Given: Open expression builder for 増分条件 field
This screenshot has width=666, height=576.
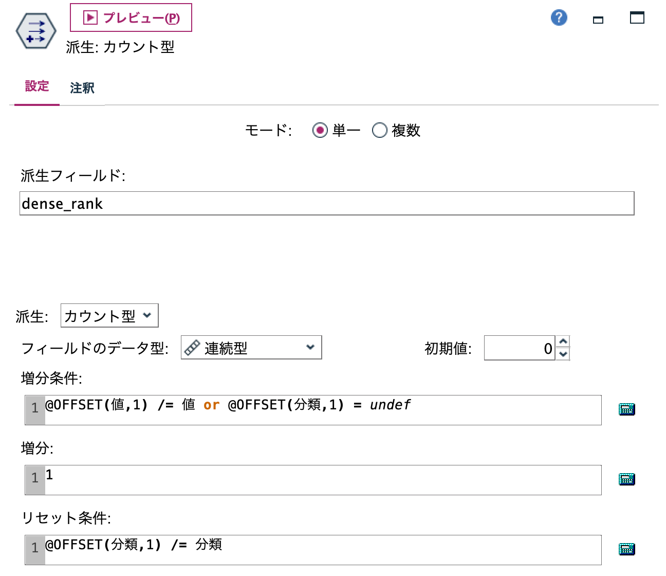Looking at the screenshot, I should pos(626,409).
